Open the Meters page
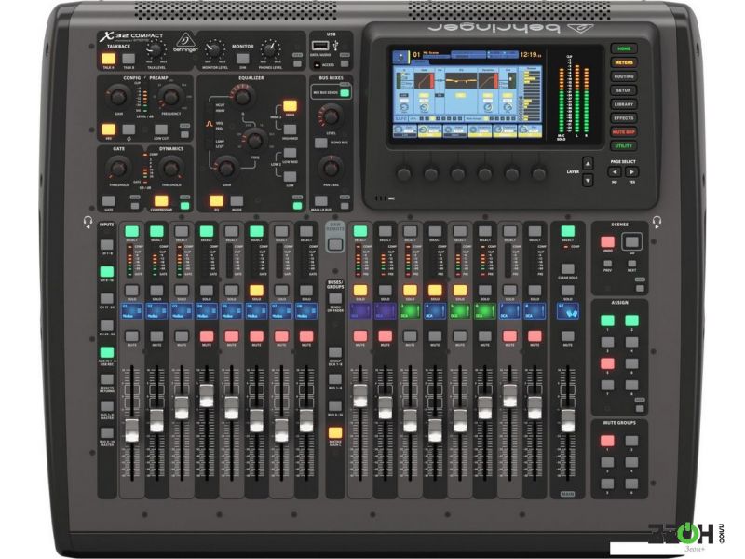Screen dimensions: 745x559 624,62
